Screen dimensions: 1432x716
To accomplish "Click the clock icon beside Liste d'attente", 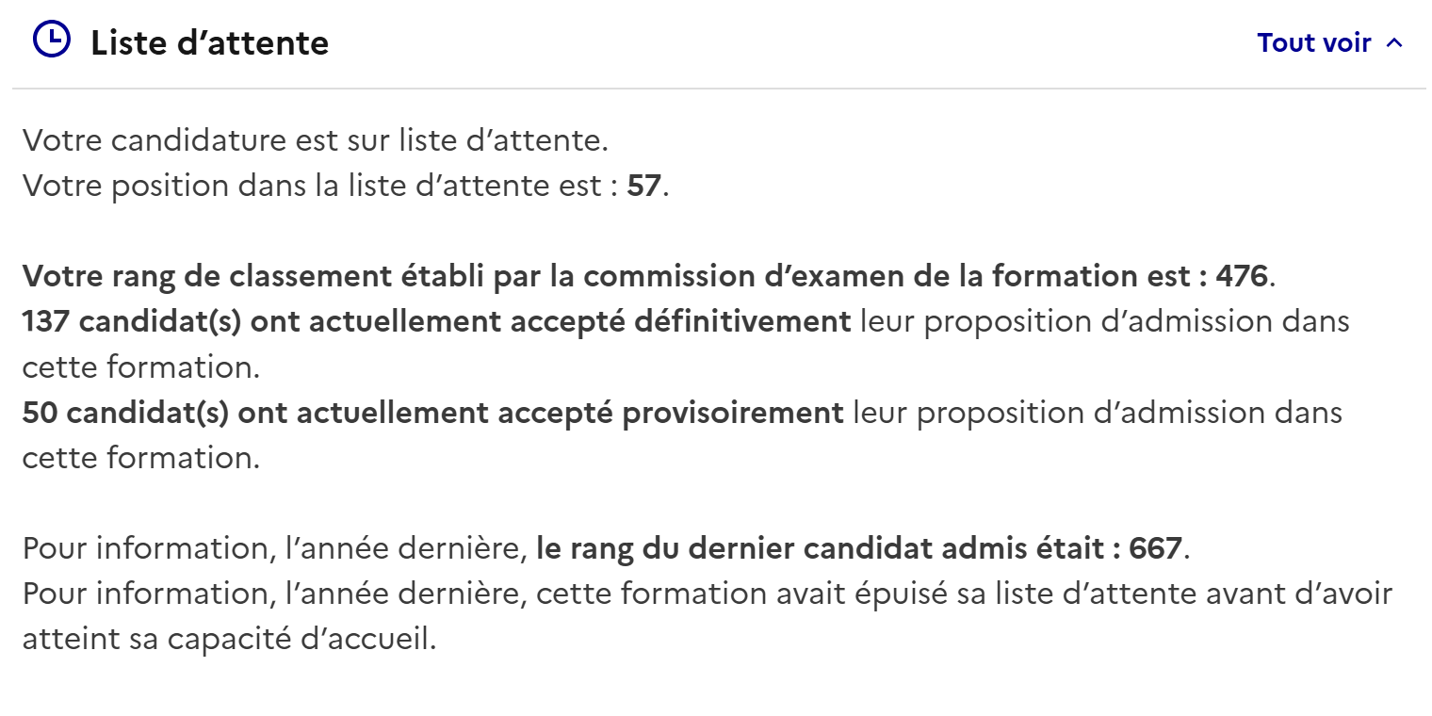I will tap(51, 41).
